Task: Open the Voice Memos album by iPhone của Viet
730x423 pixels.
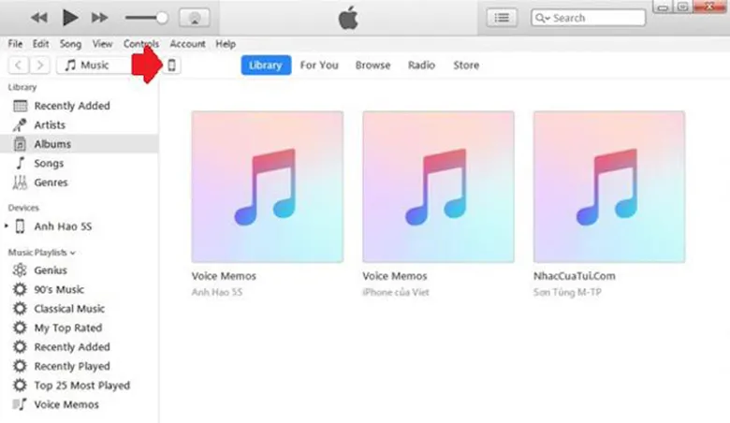Action: pyautogui.click(x=439, y=186)
